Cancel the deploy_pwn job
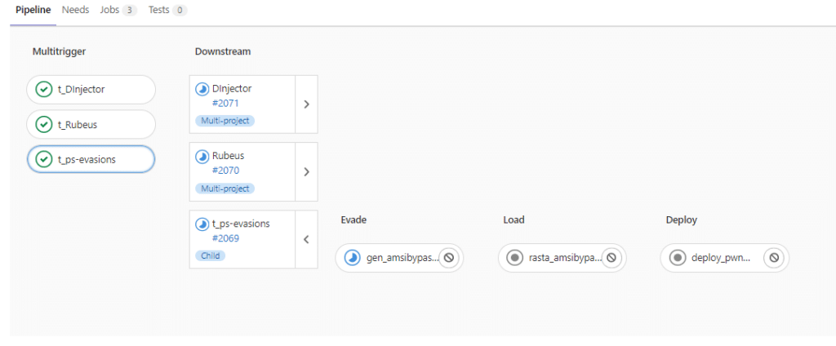 pyautogui.click(x=774, y=258)
